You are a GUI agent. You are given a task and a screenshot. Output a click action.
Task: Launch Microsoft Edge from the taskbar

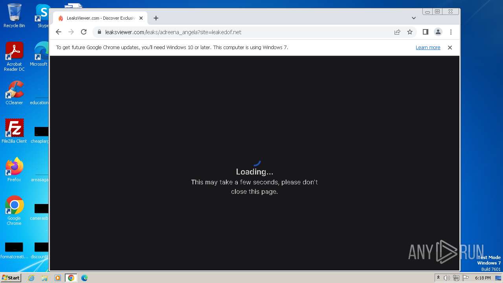click(x=84, y=278)
